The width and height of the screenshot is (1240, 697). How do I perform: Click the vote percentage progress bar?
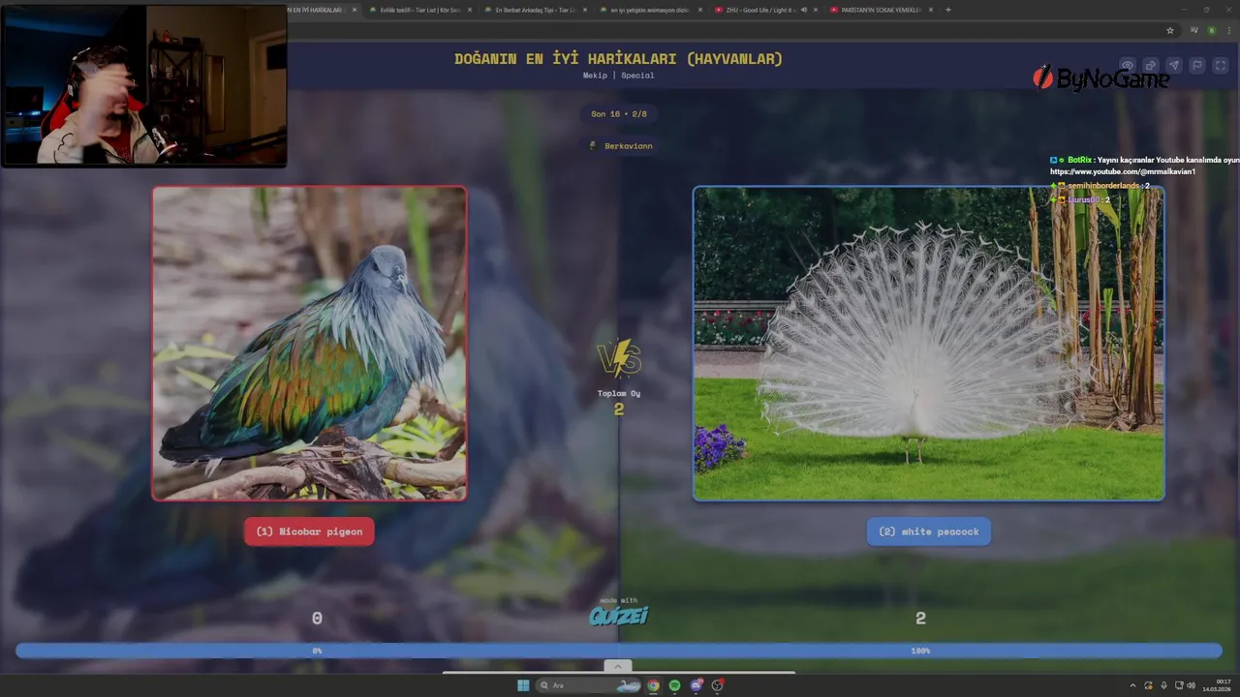619,651
